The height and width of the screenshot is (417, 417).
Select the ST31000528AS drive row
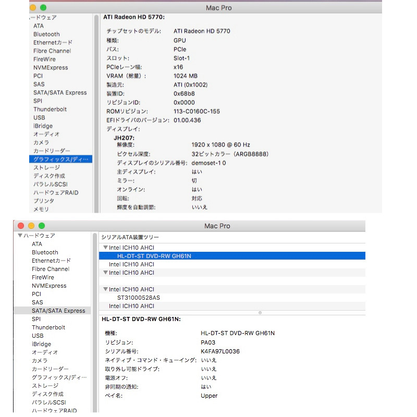pos(232,298)
